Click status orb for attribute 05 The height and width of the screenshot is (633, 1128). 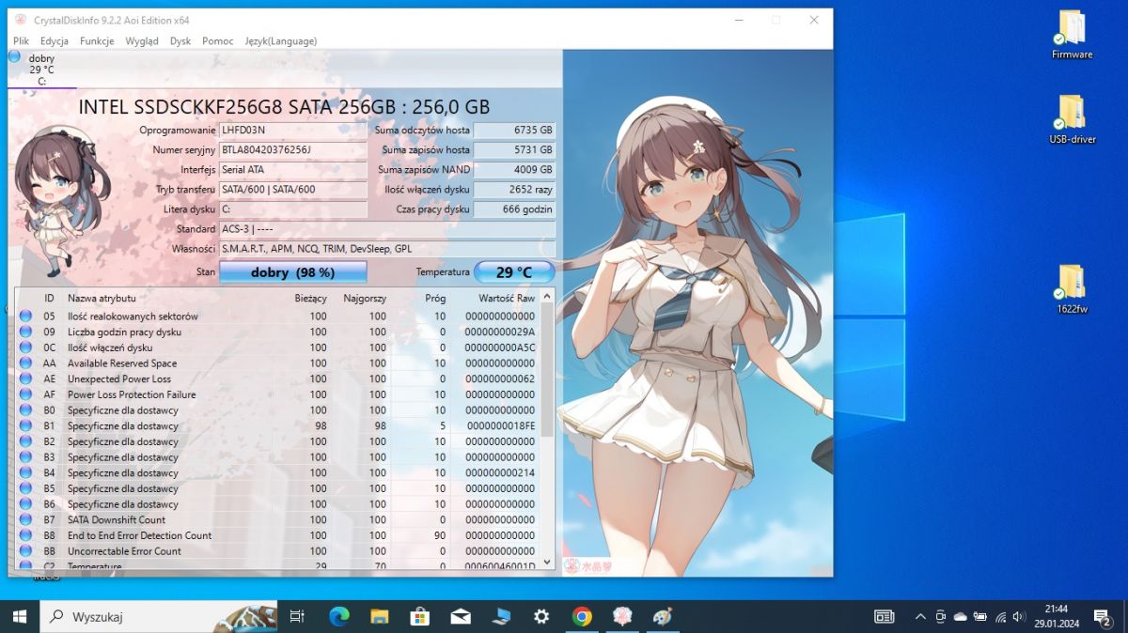25,316
